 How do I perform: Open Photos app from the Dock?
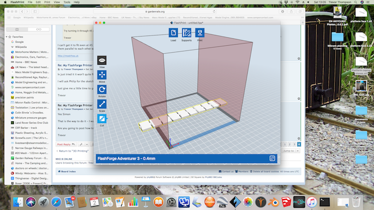[248, 202]
